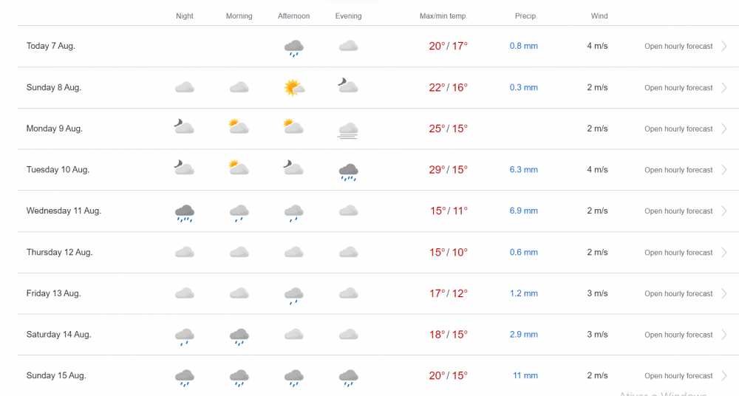Click Monday 9 Aug. morning partly sunny icon
The image size is (739, 396).
[239, 127]
